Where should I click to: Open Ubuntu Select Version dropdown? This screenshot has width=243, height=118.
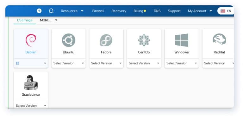[x=68, y=63]
